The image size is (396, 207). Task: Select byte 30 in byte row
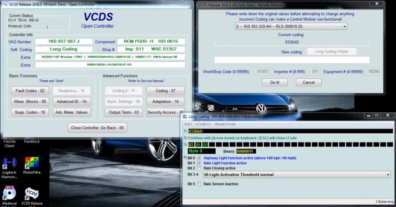click(x=198, y=145)
